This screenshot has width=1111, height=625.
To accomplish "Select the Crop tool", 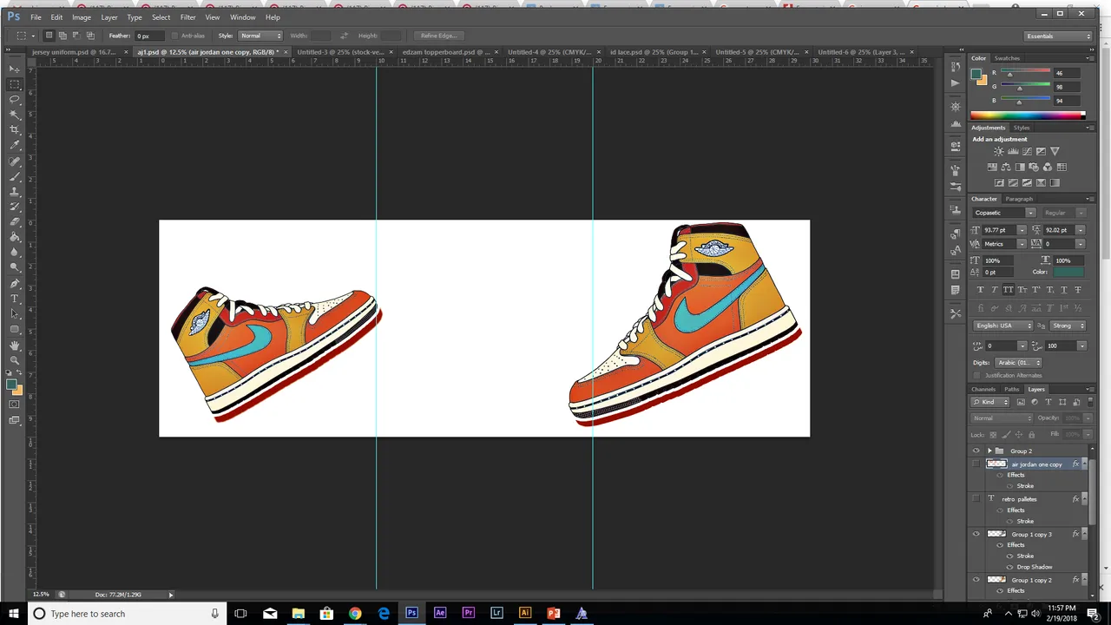I will (x=15, y=130).
